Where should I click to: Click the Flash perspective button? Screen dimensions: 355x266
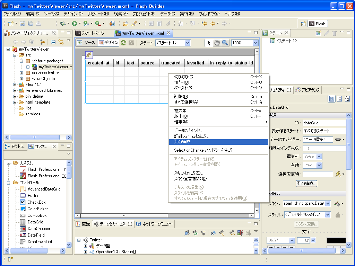click(x=318, y=24)
